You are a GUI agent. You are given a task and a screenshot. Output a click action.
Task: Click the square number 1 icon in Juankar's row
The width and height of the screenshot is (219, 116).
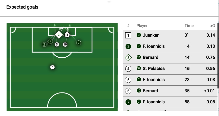(x=128, y=35)
